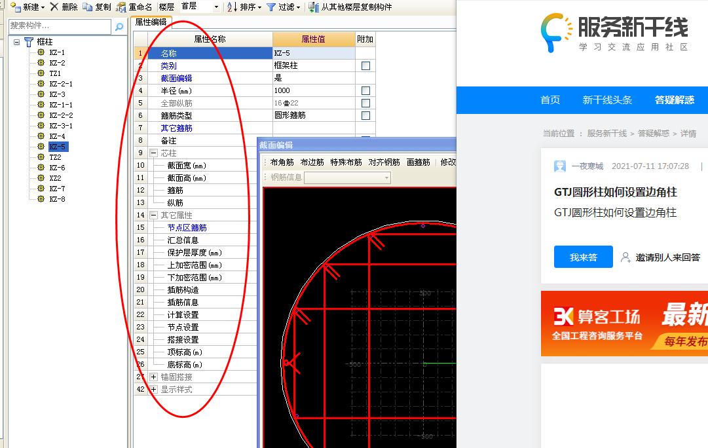Click the gear icon beside KZ-3-1

coord(41,126)
